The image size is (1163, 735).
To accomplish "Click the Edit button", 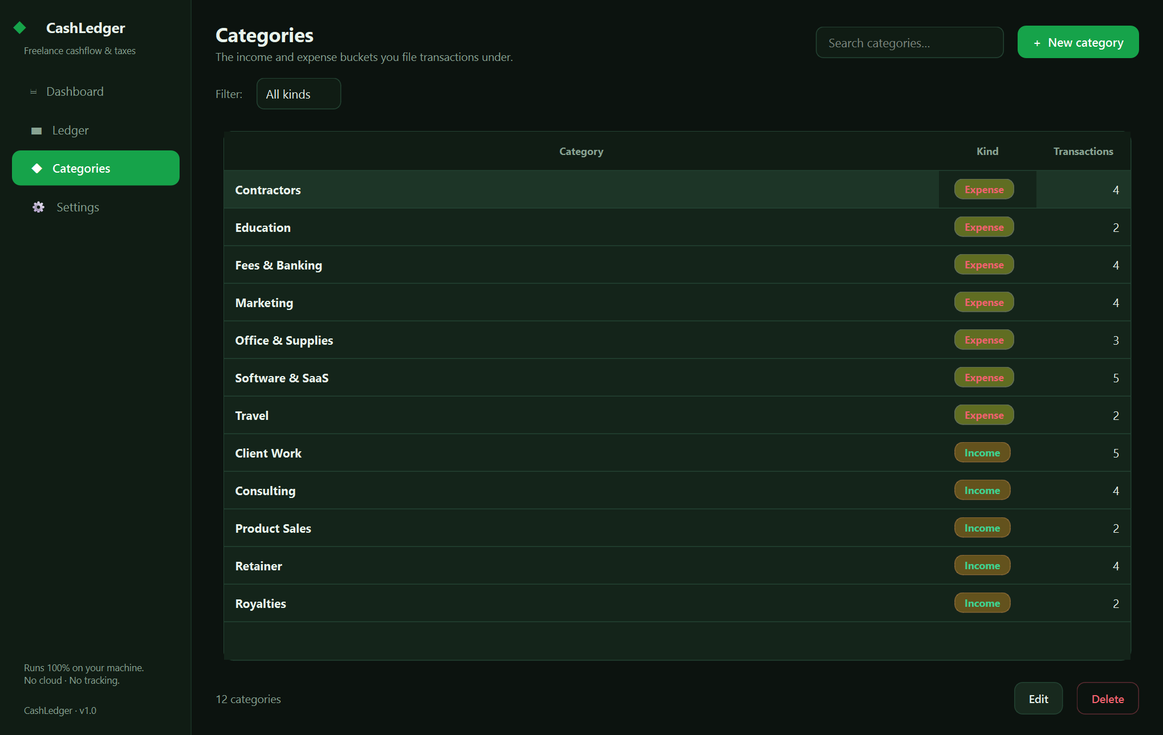I will tap(1038, 699).
